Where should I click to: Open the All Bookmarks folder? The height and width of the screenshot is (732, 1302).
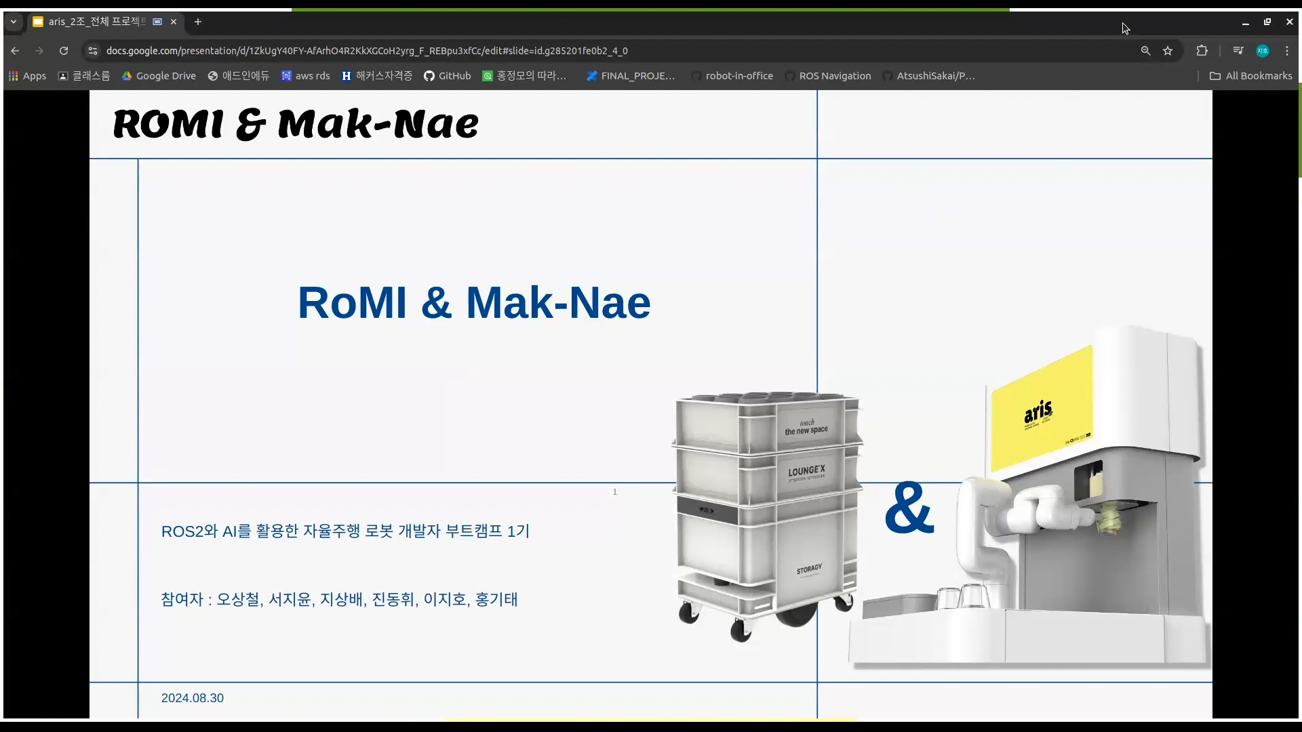[x=1251, y=76]
